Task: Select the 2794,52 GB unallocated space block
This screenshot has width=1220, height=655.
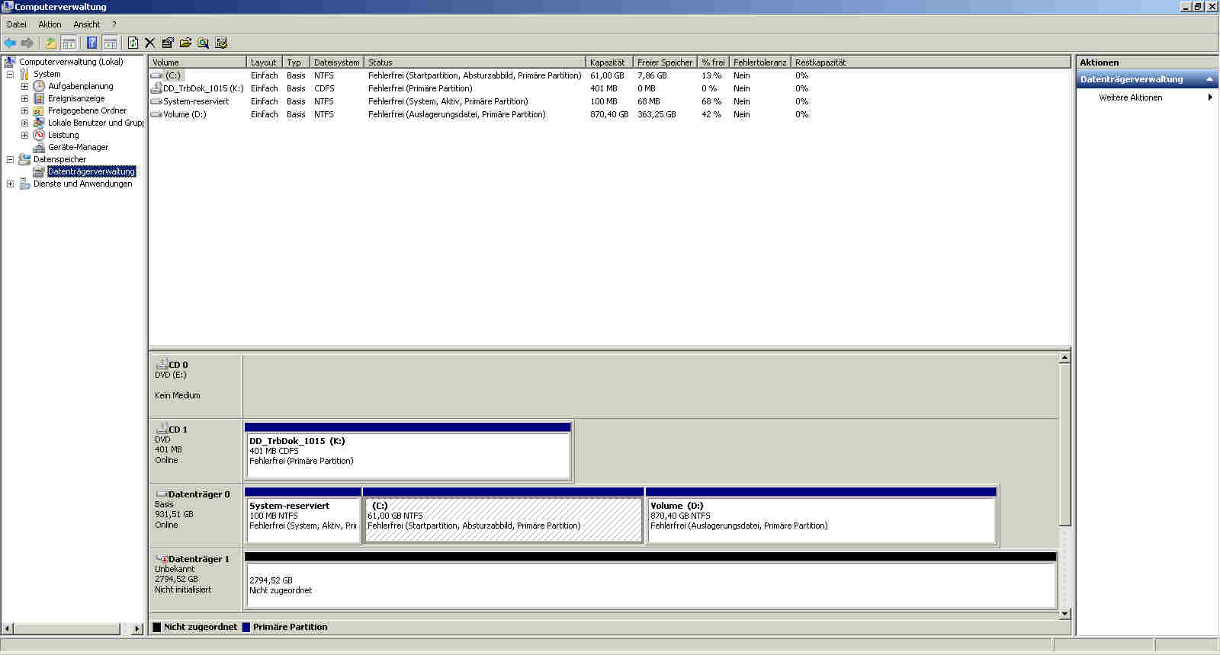Action: pyautogui.click(x=650, y=580)
